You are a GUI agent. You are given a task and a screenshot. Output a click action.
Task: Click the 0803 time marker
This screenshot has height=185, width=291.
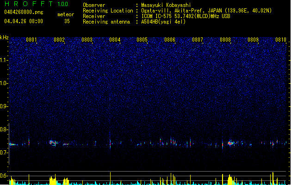coord(87,39)
